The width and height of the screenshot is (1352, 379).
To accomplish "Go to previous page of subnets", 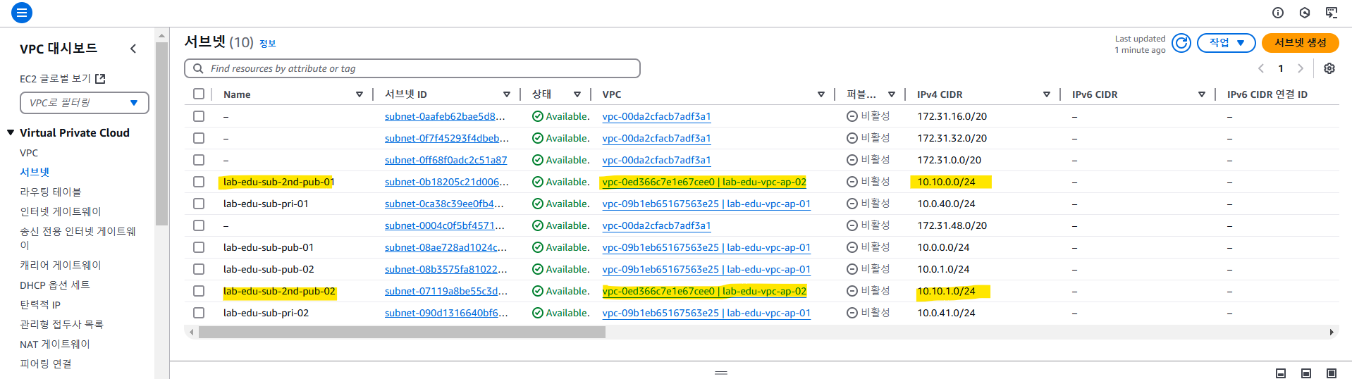I will [1261, 68].
